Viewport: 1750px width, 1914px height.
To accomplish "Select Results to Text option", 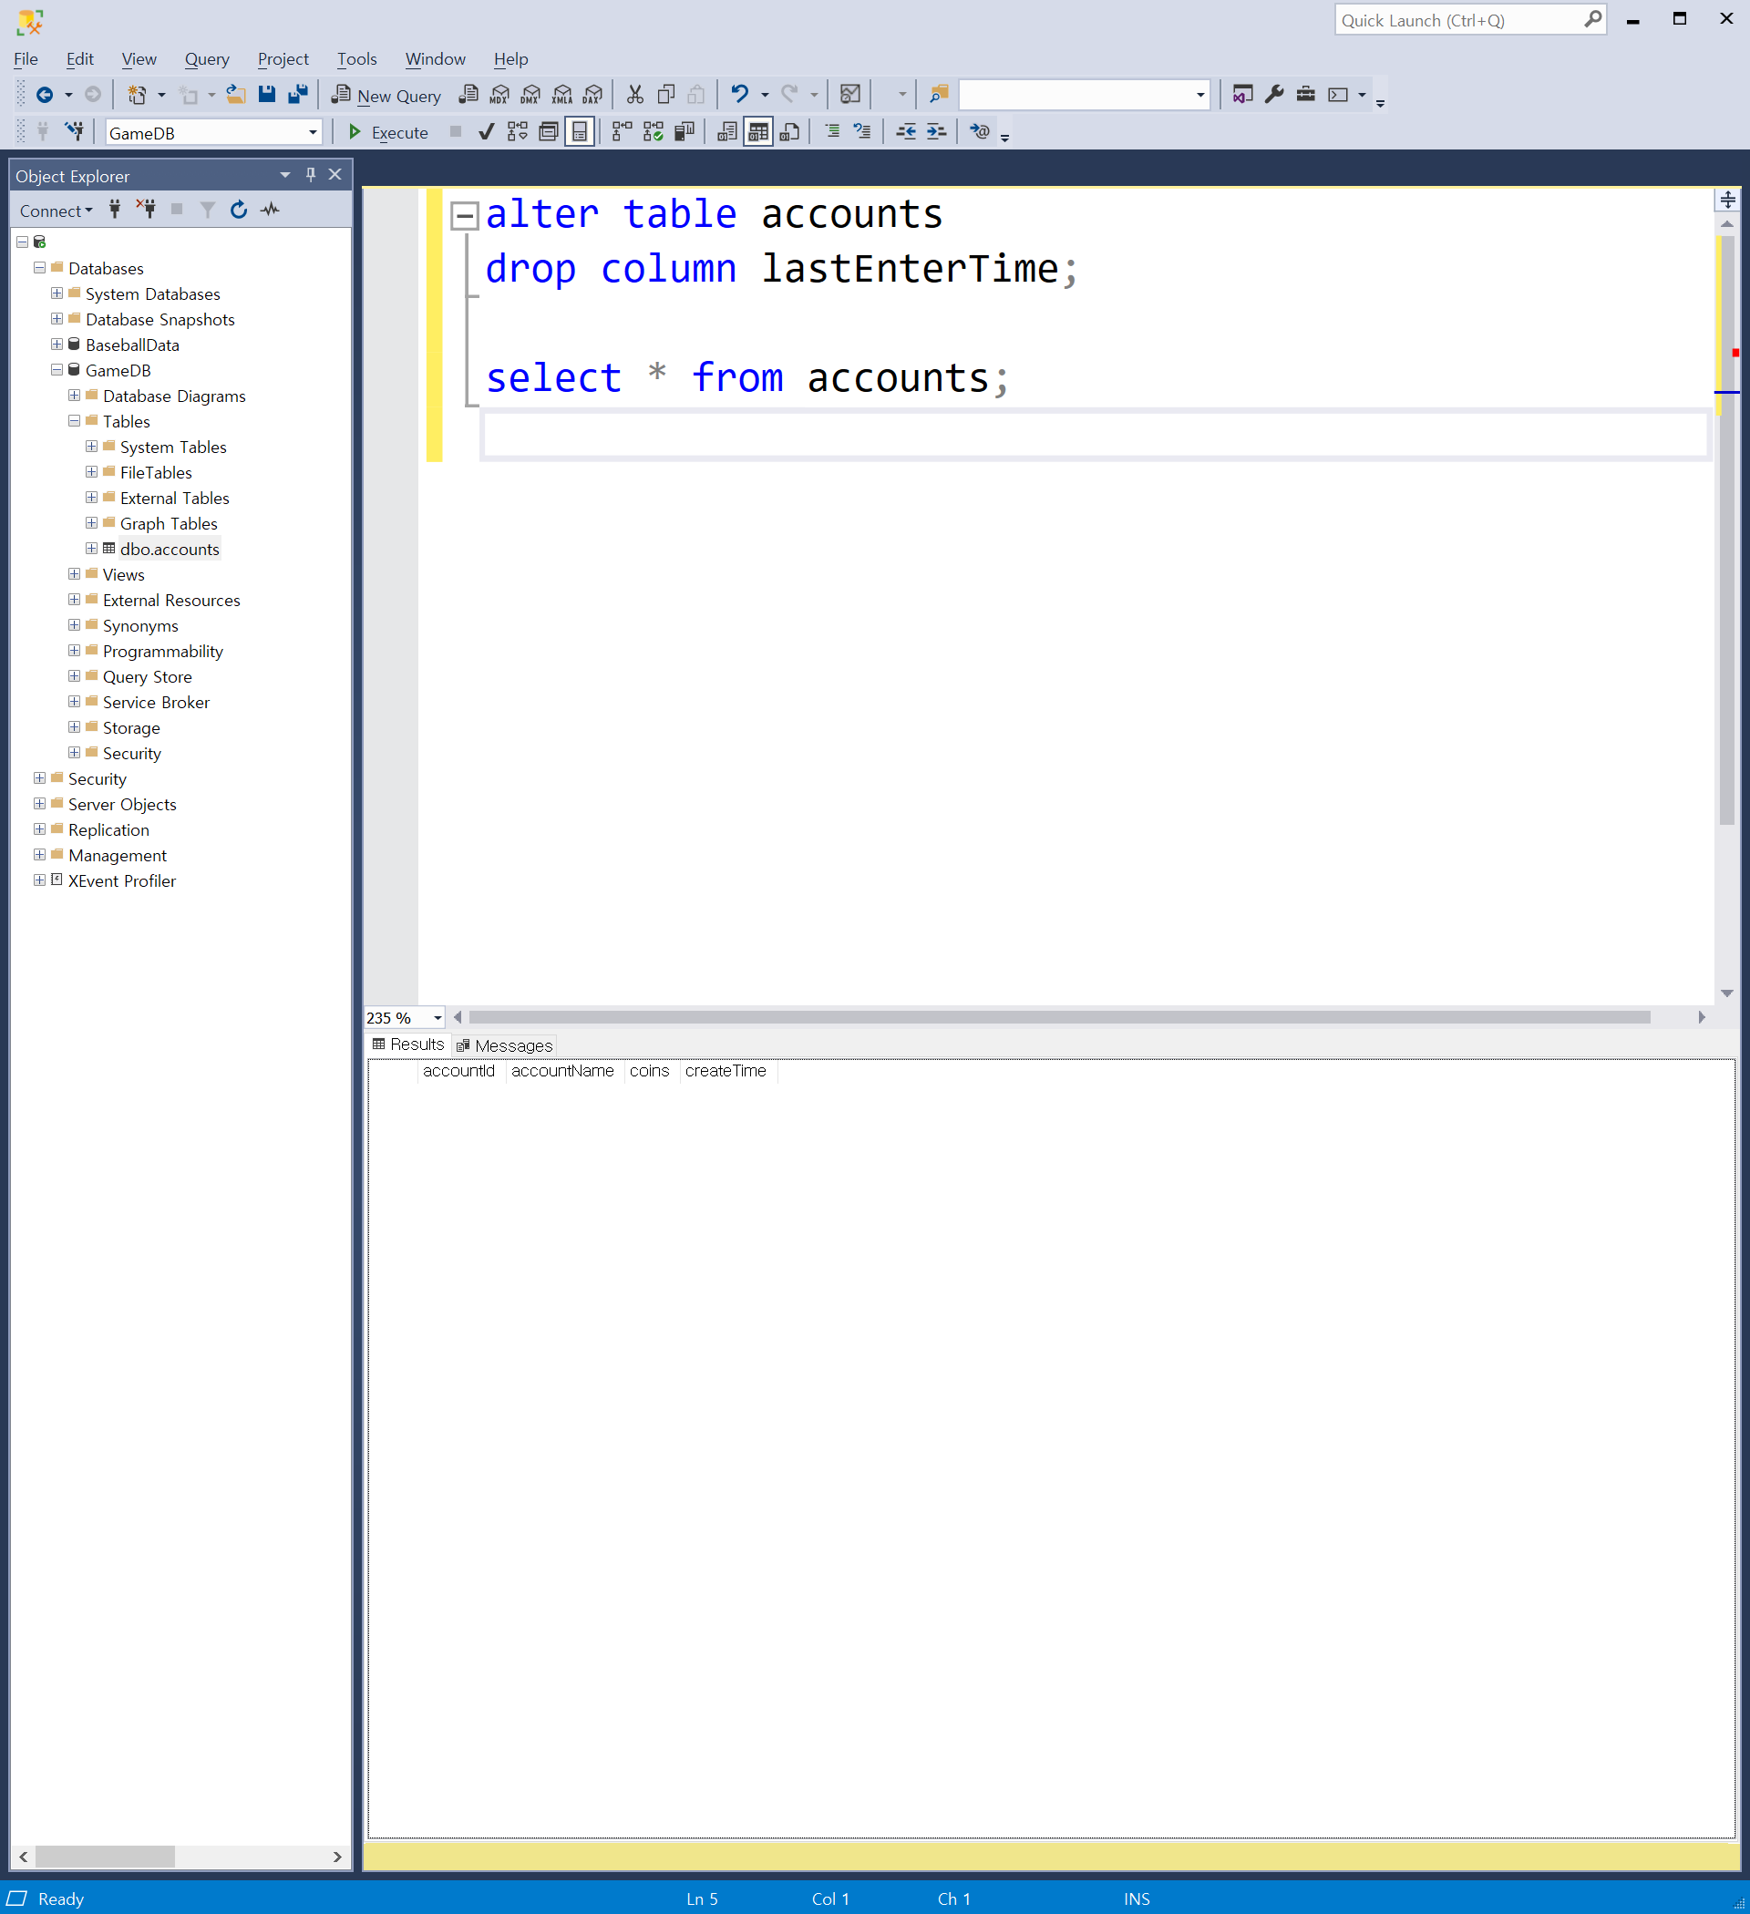I will pos(726,132).
